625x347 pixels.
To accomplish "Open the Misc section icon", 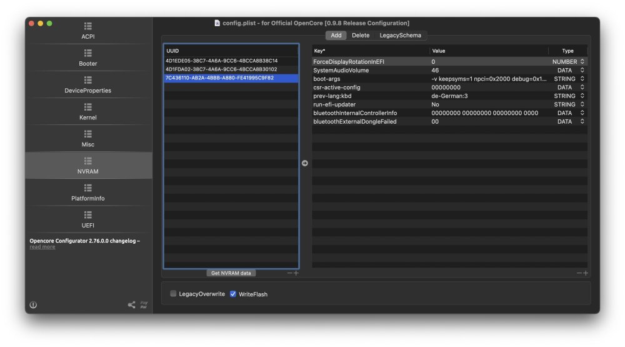I will tap(87, 134).
